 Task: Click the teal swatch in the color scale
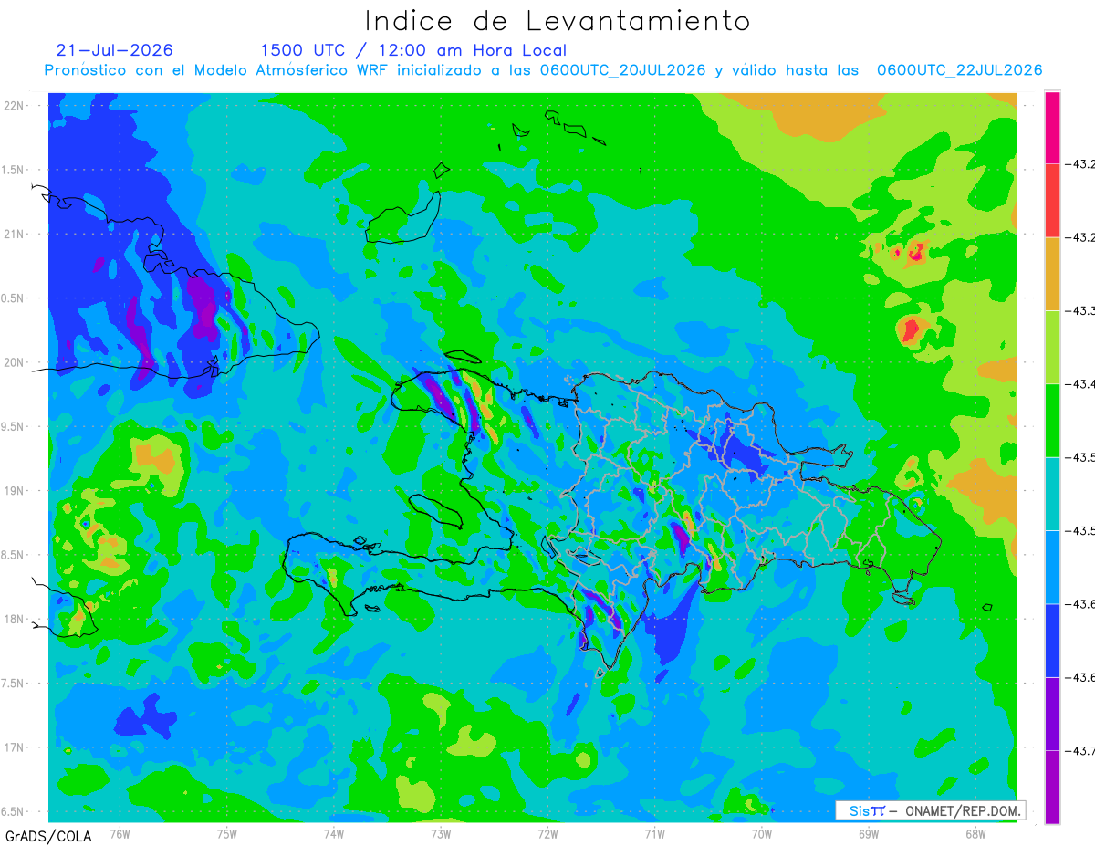1052,493
